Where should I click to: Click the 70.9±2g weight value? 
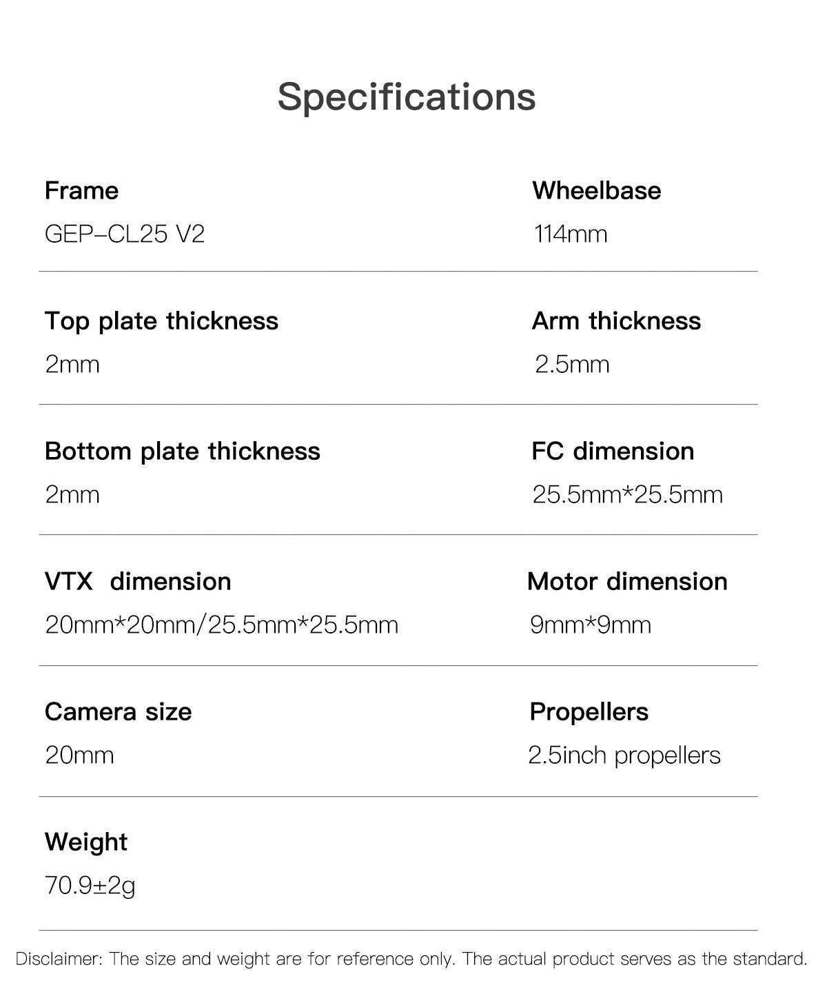pyautogui.click(x=90, y=886)
